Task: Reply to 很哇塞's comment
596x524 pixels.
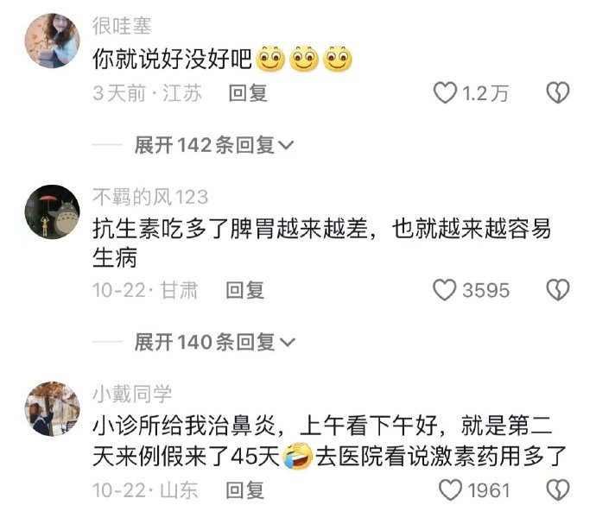Action: coord(248,93)
